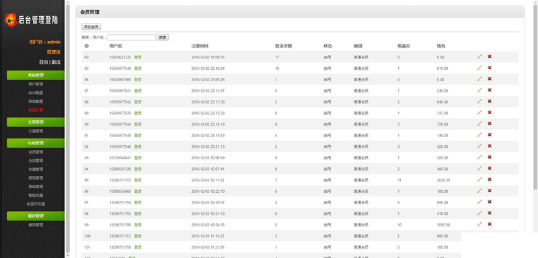Screen dimensions: 538x258
Task: Toggle the 缓存管理 section header
Action: [36, 216]
